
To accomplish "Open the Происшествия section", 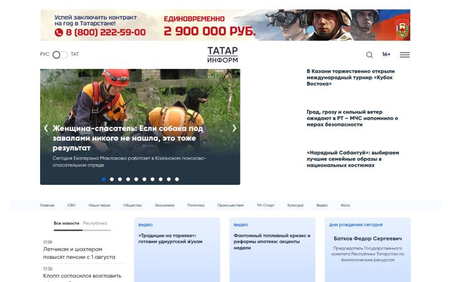I will [x=231, y=205].
